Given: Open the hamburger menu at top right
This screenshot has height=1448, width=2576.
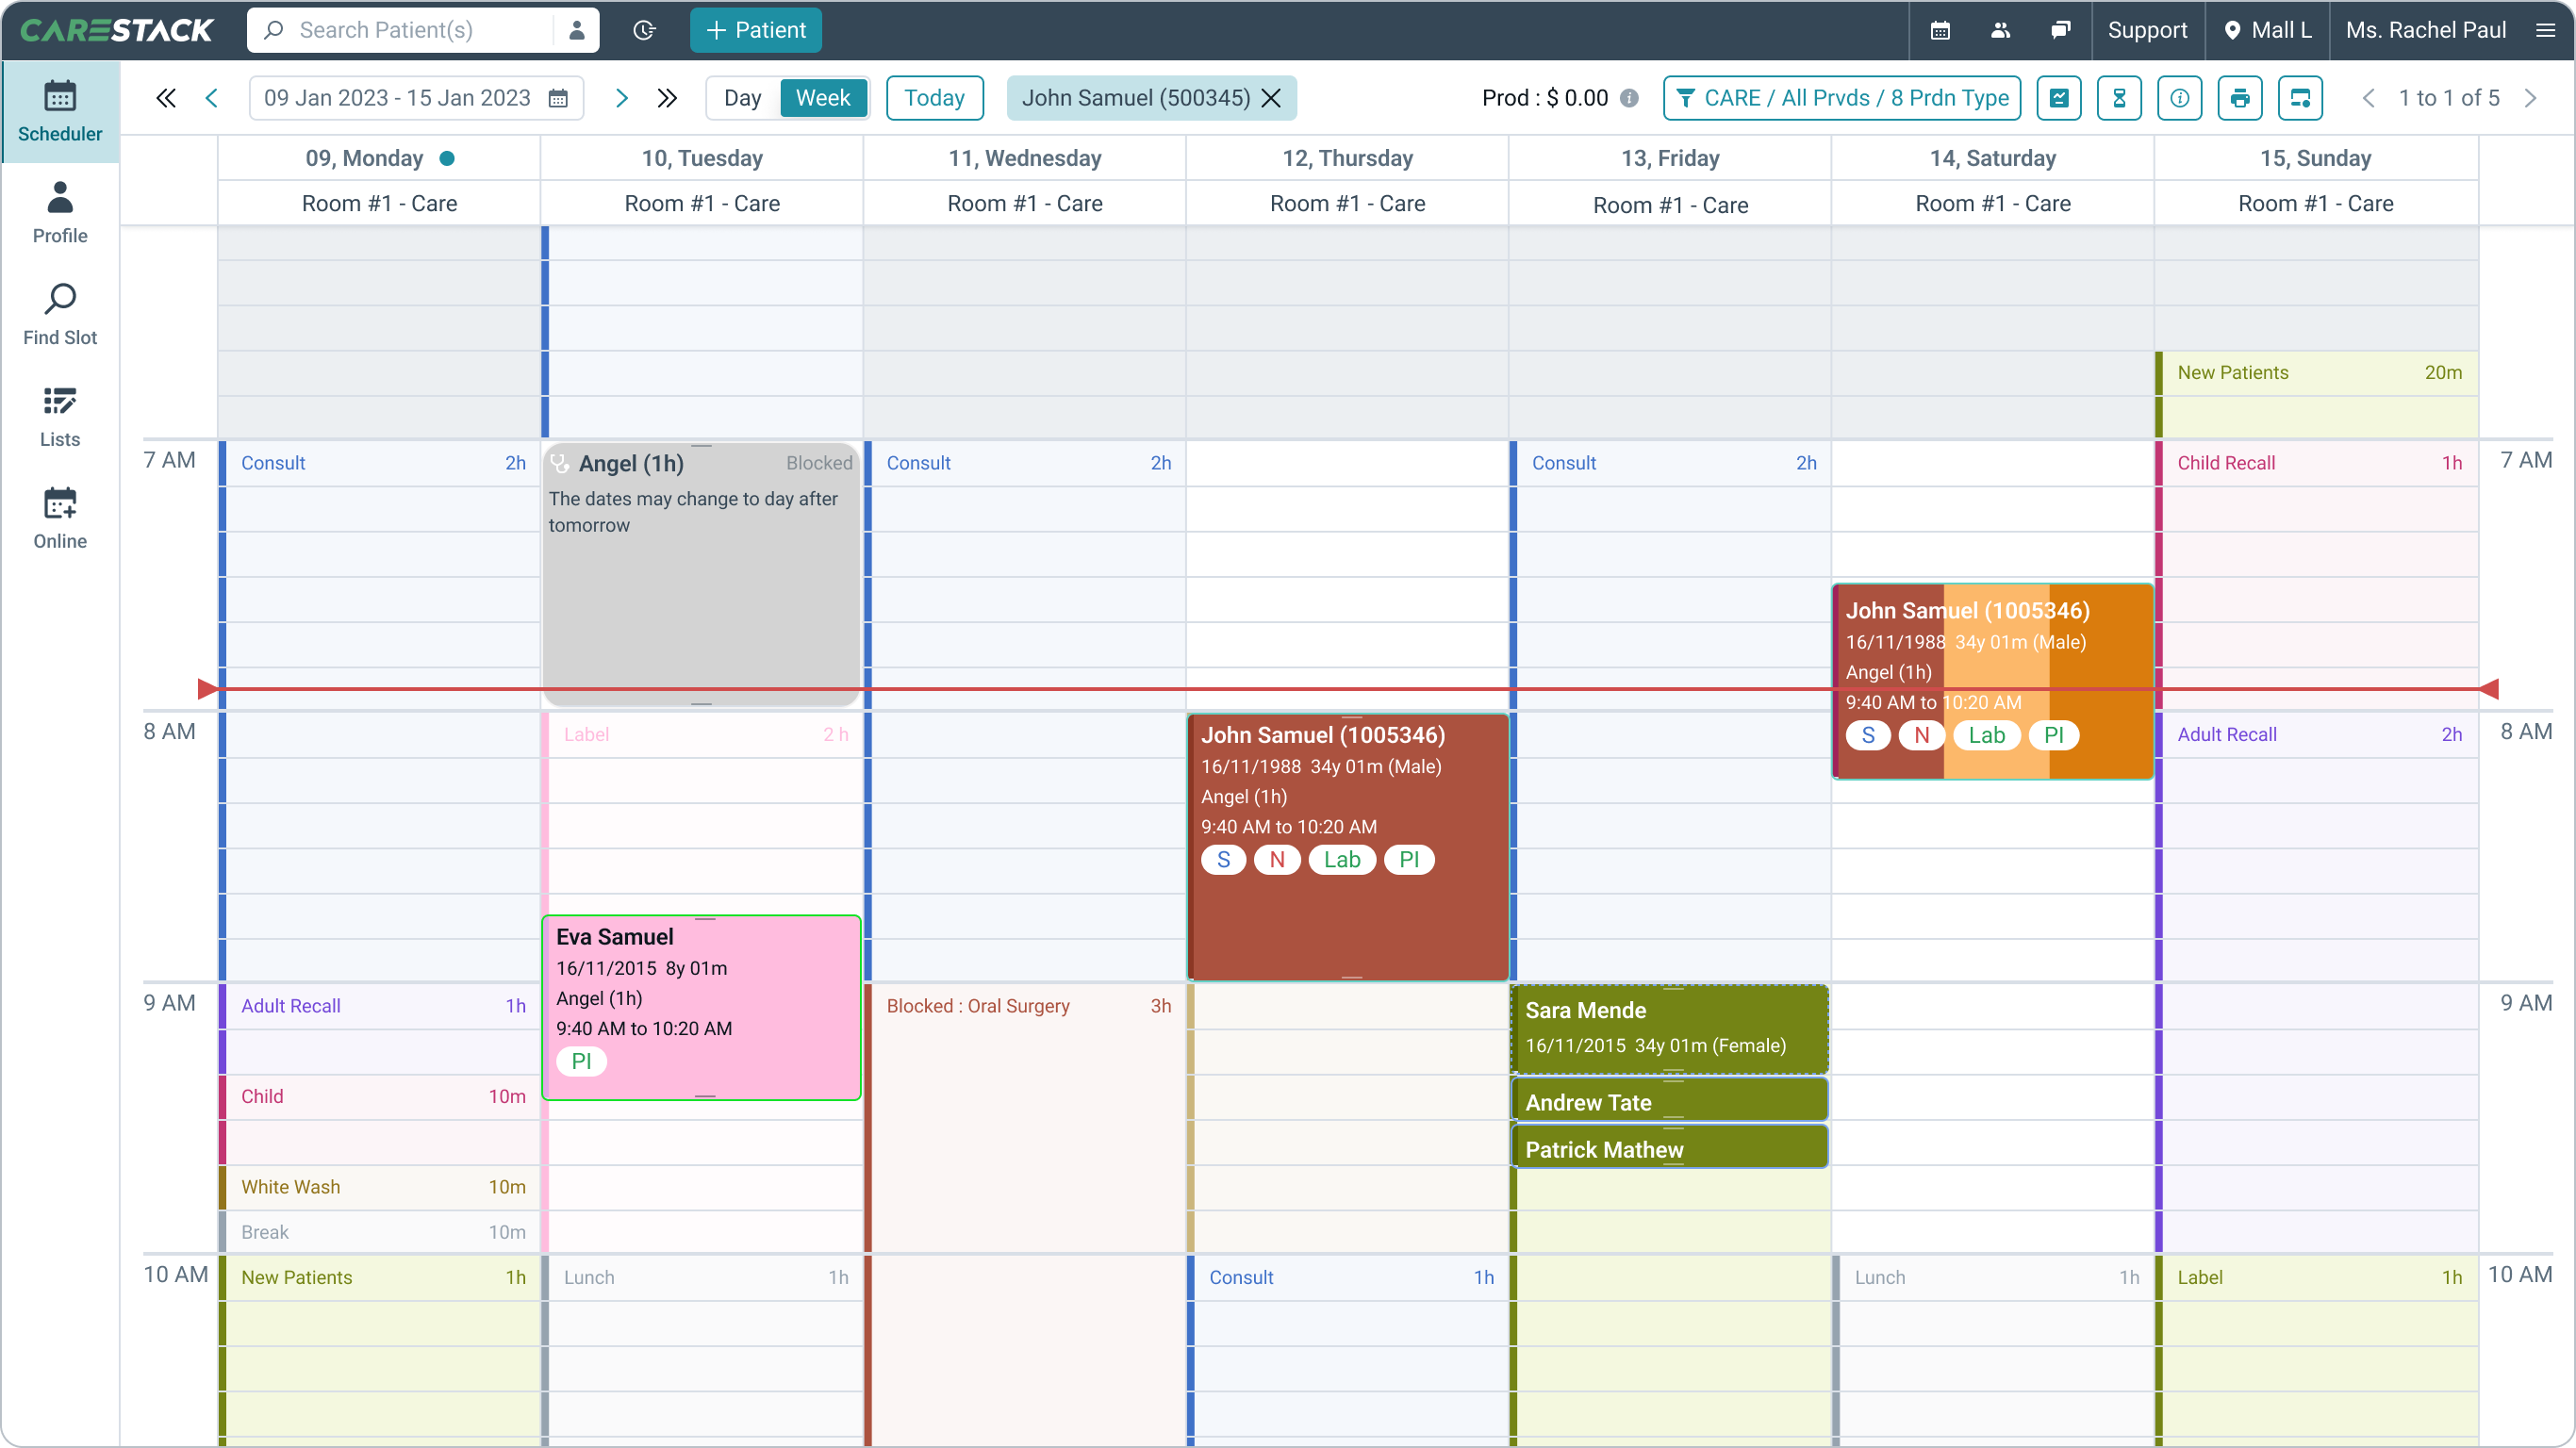Looking at the screenshot, I should click(x=2546, y=30).
